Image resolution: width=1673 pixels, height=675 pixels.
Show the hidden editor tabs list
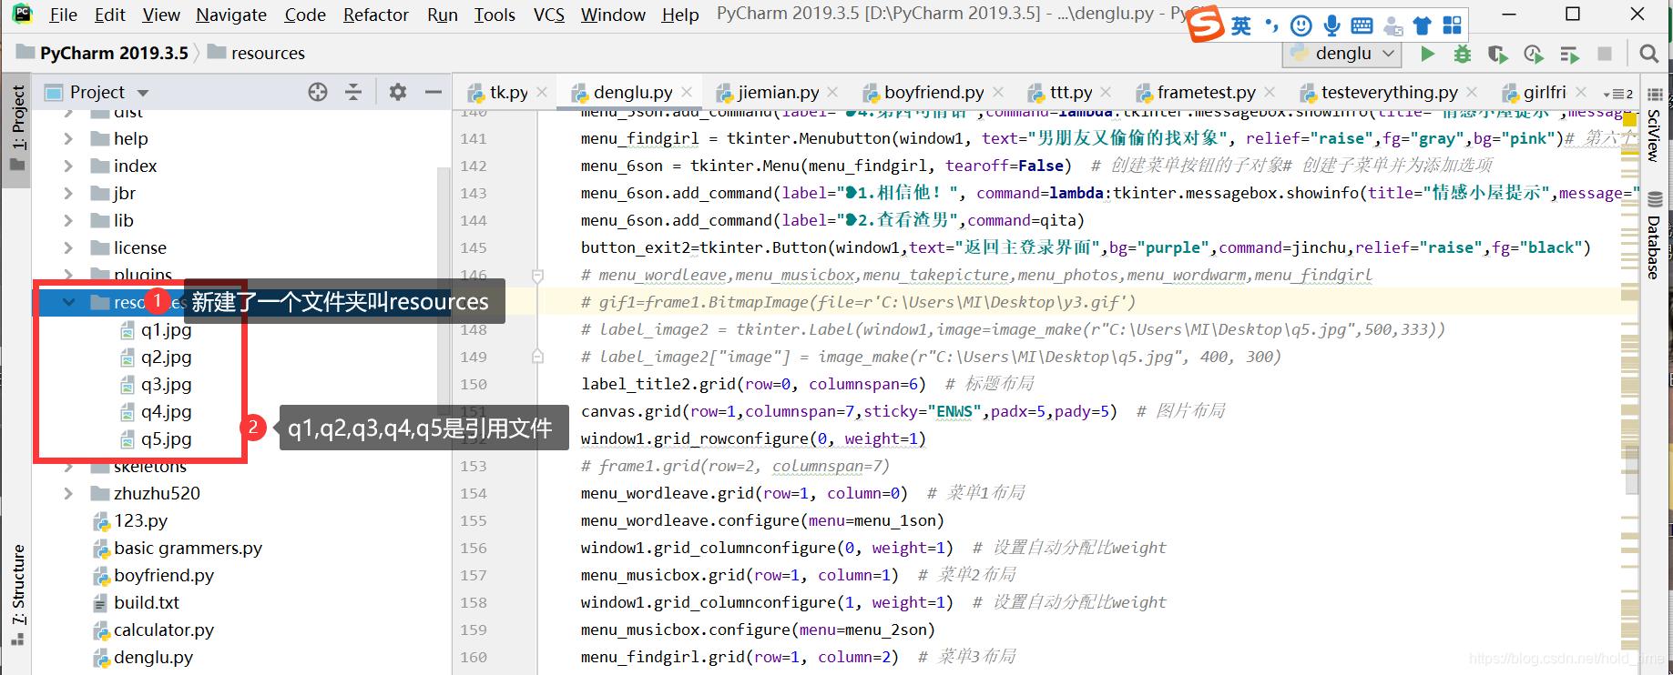[x=1617, y=93]
